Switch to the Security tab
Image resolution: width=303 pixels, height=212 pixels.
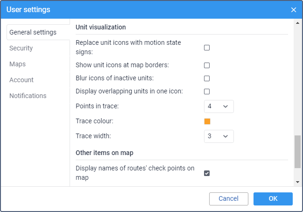click(21, 48)
